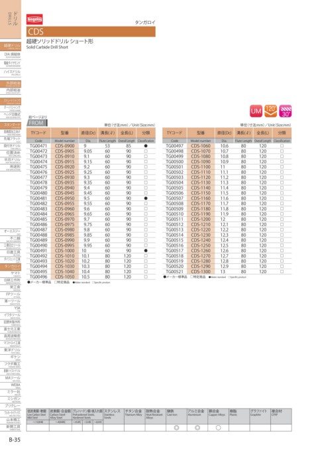
Task: Click the red Tungaloy logo
Action: click(34, 19)
